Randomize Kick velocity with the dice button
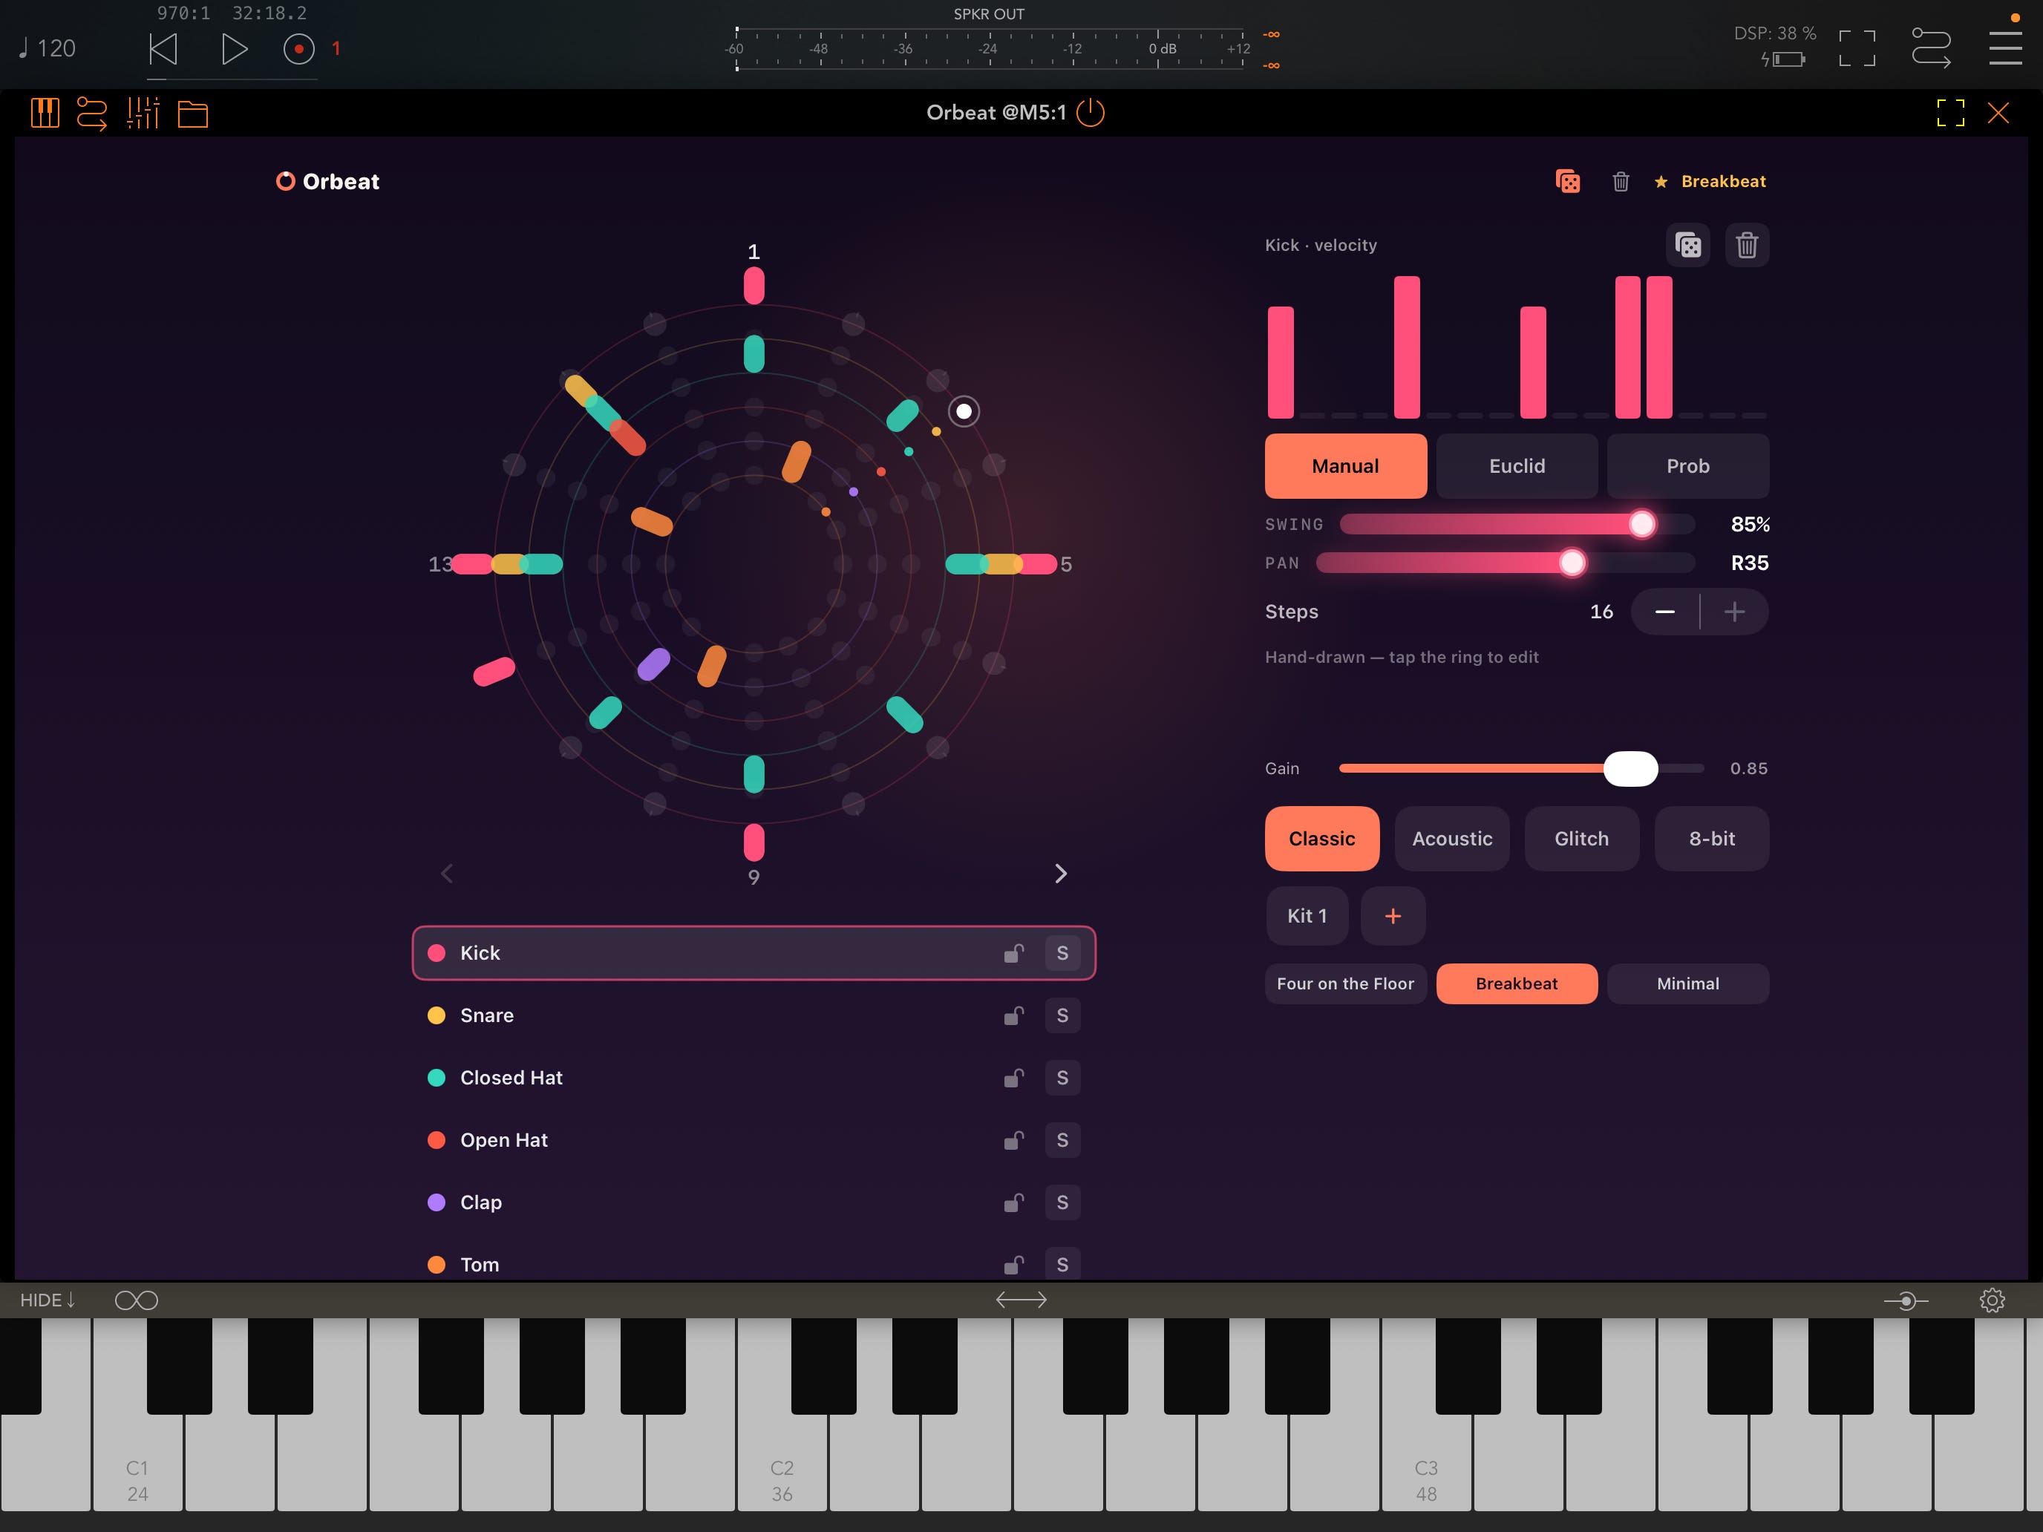Screen dimensions: 2043x1532 [1688, 245]
